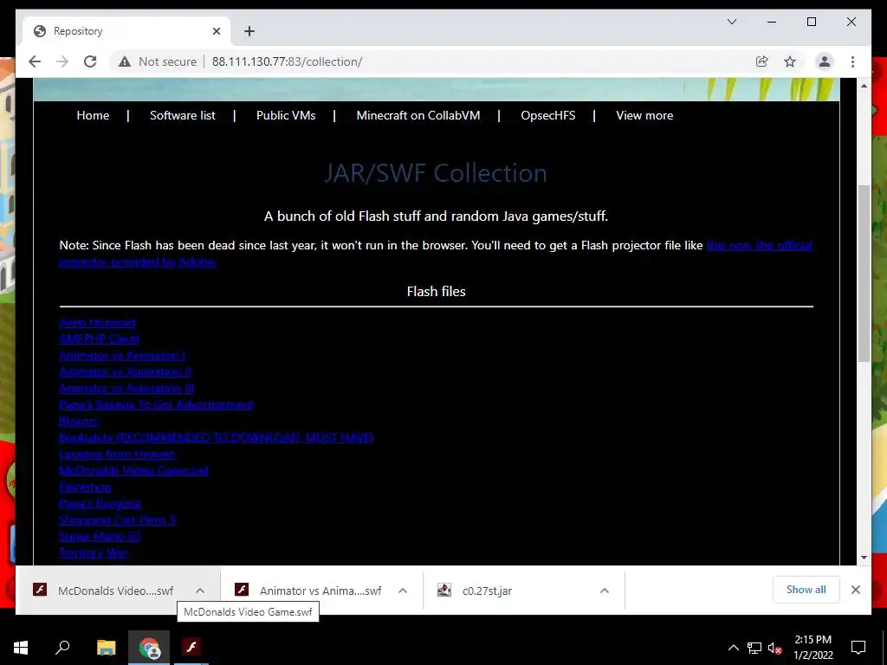Screen dimensions: 887x665
Task: Open the AMFPHP Client link
Action: point(99,339)
